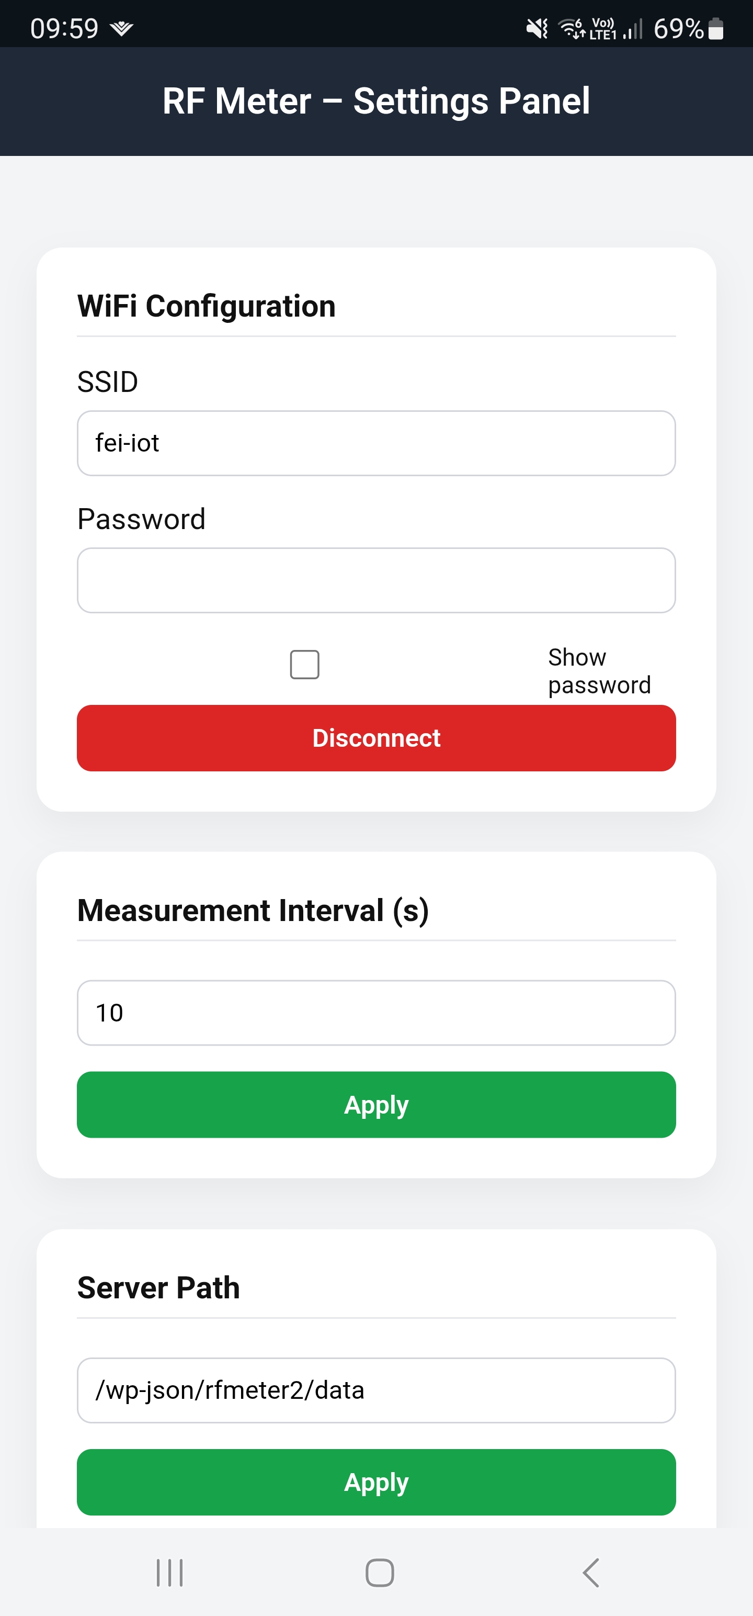Click the RF Meter Settings Panel header
This screenshot has width=753, height=1616.
coord(376,100)
